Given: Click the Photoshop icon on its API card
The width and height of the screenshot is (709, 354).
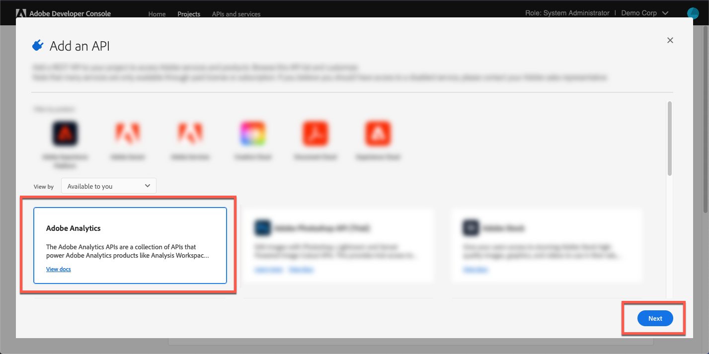Looking at the screenshot, I should point(262,228).
